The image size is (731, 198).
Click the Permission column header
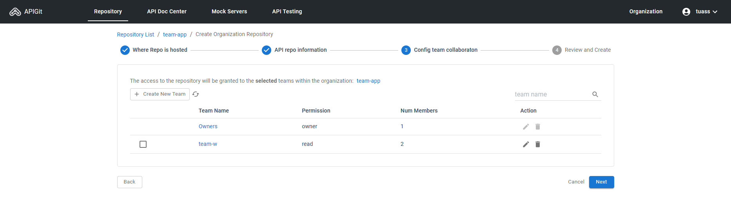[x=316, y=111]
